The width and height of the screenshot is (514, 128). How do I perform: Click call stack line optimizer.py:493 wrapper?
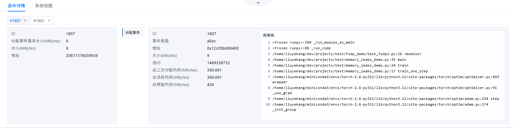pyautogui.click(x=386, y=79)
